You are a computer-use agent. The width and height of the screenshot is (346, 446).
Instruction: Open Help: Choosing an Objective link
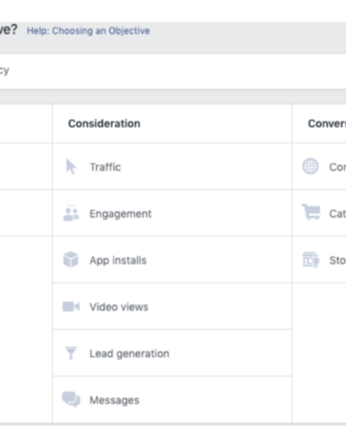pyautogui.click(x=88, y=30)
